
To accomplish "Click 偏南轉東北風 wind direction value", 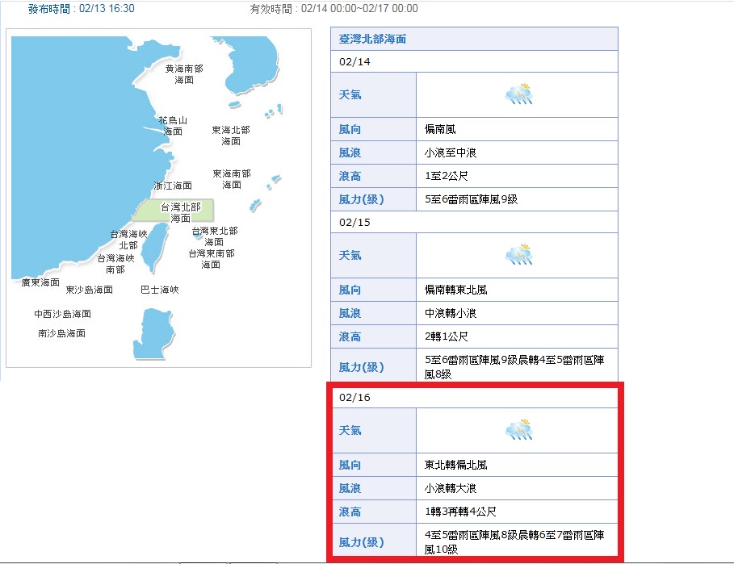I will [x=455, y=290].
